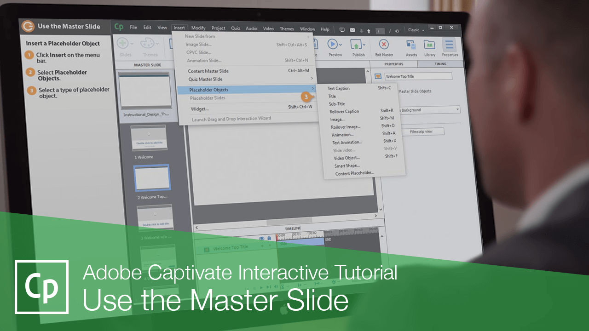Expand the Background dropdown in Properties
589x331 pixels.
coord(457,109)
